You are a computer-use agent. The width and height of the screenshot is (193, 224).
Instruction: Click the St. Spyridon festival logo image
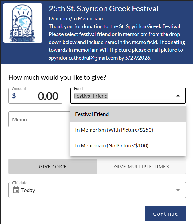point(23,23)
